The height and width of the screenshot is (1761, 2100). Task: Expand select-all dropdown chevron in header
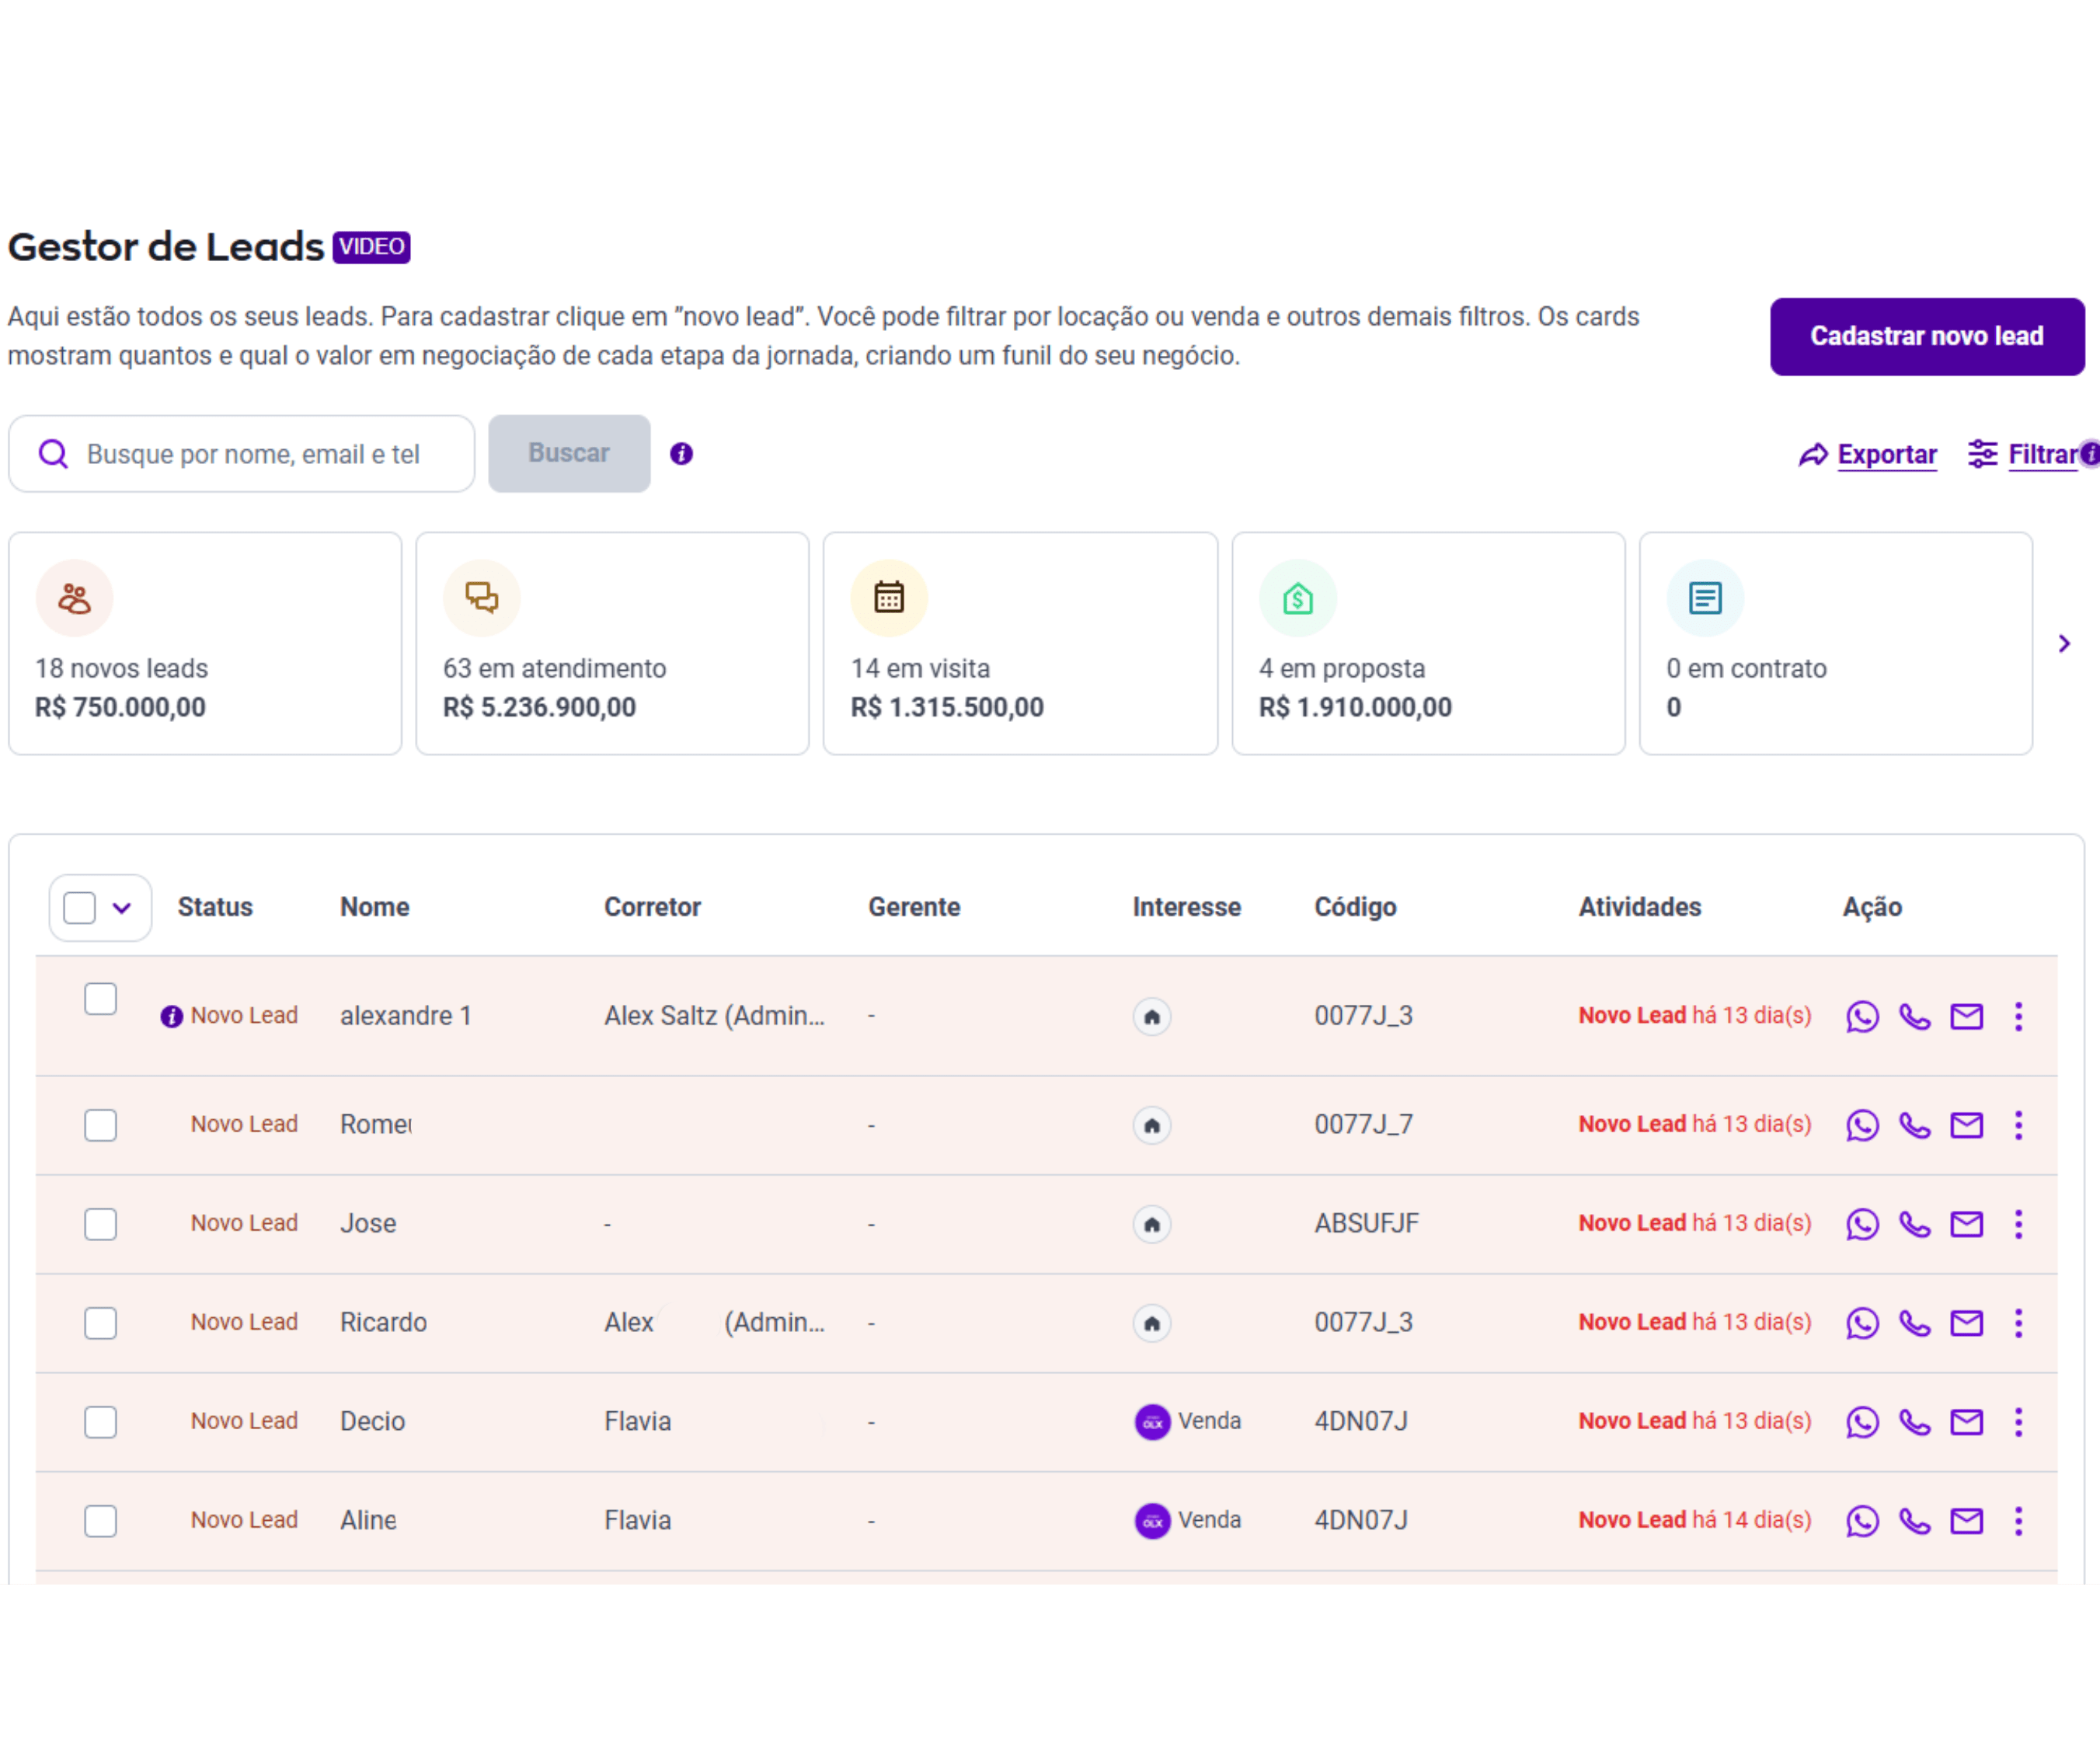(122, 908)
